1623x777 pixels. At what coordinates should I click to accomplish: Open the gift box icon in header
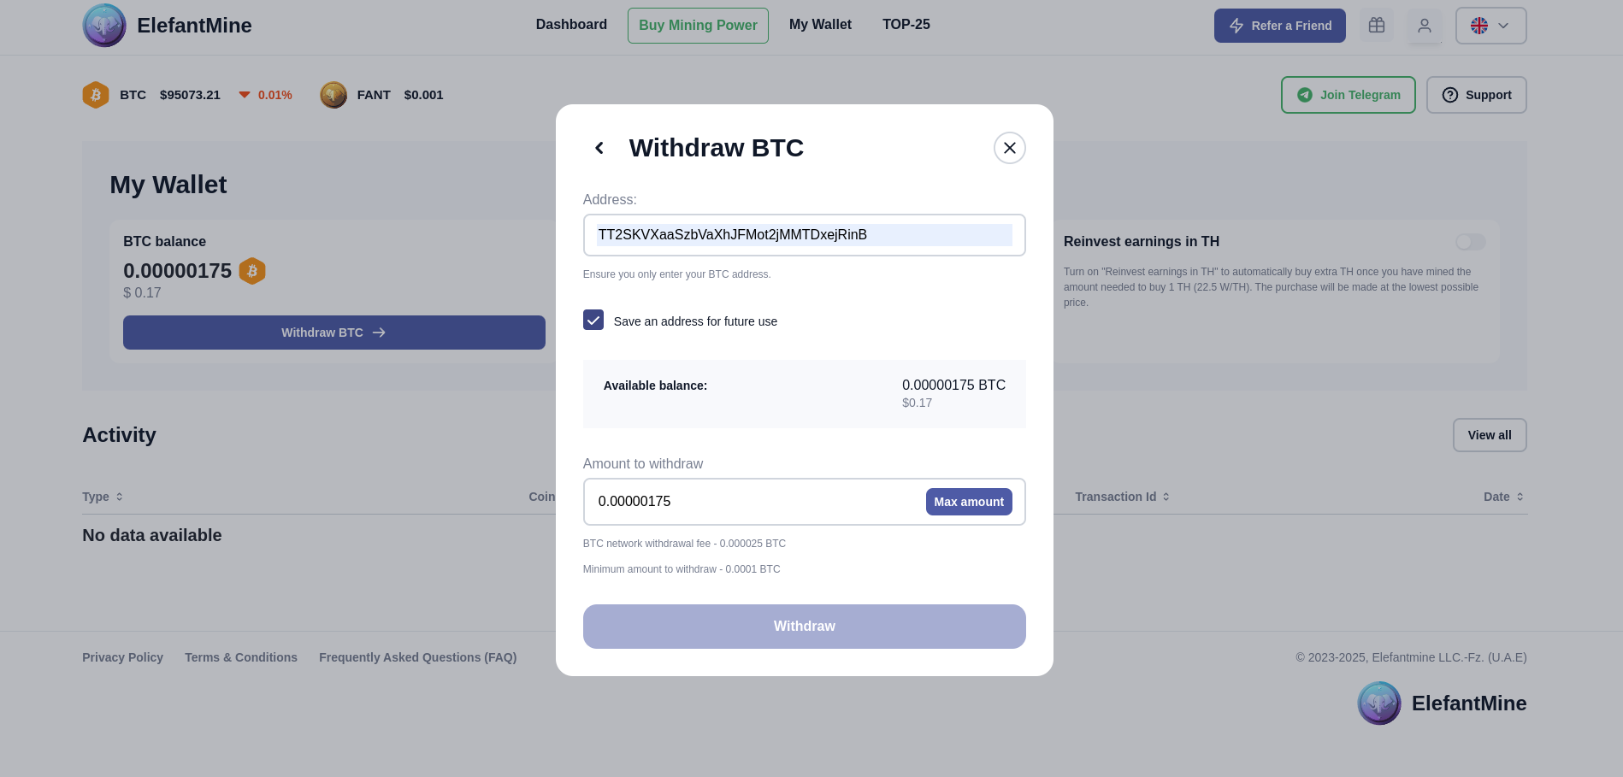pos(1377,26)
